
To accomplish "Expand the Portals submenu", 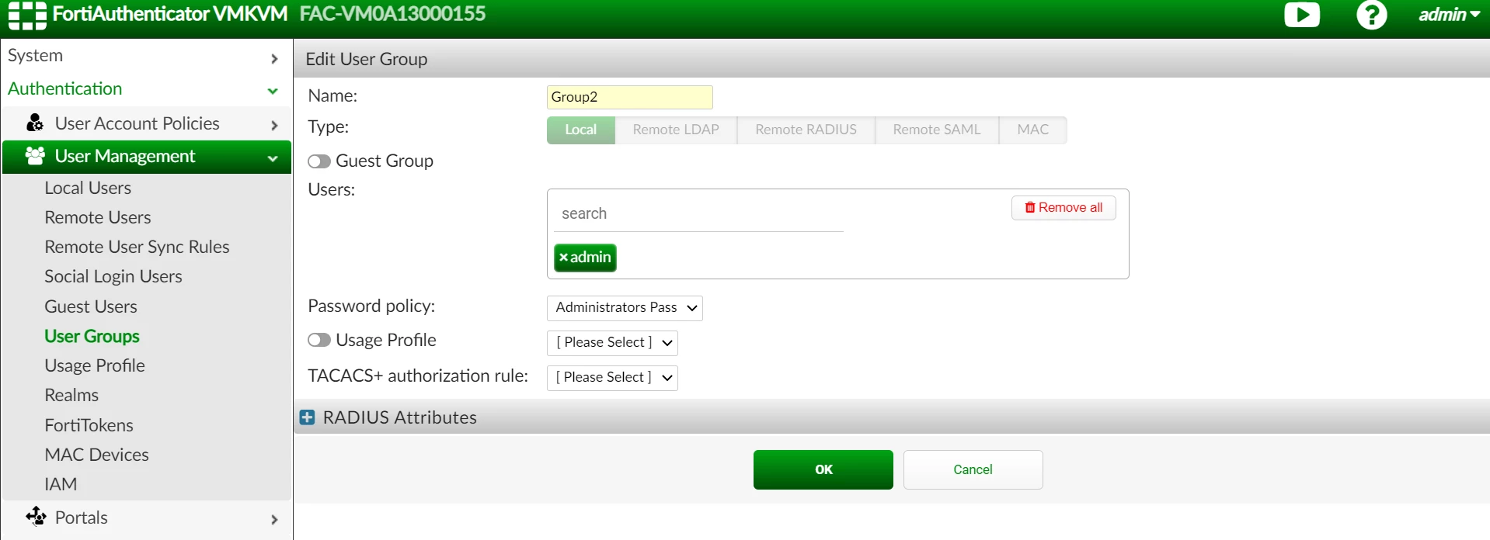I will 147,517.
